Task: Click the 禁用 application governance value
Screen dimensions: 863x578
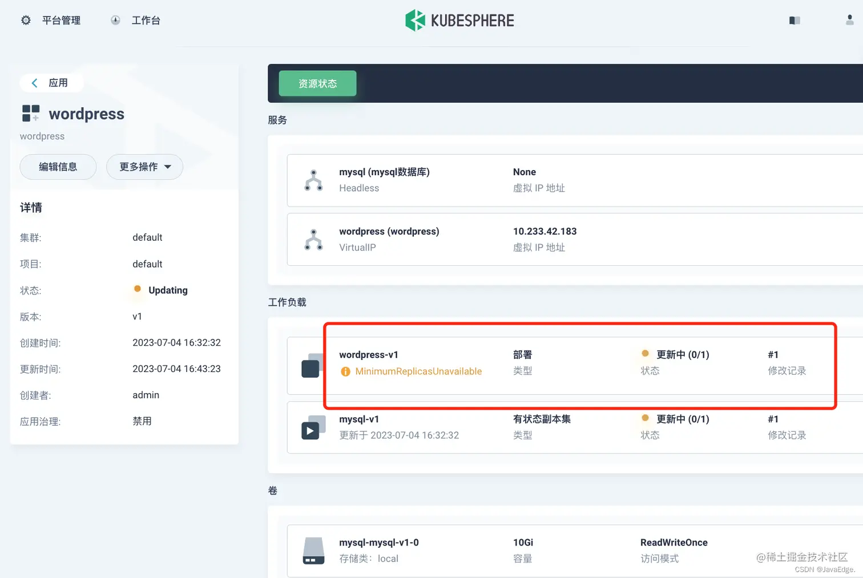Action: 142,421
